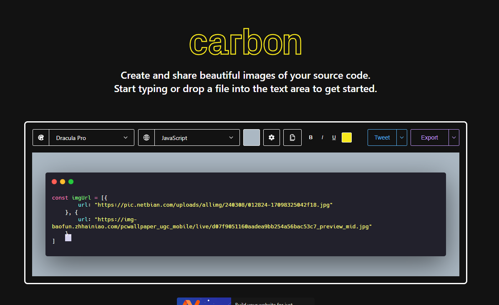499x305 pixels.
Task: Click the Tweet button
Action: pyautogui.click(x=382, y=137)
